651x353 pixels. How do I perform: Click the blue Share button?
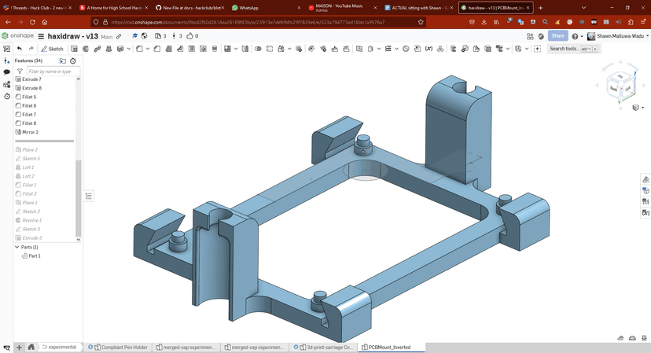click(x=557, y=36)
